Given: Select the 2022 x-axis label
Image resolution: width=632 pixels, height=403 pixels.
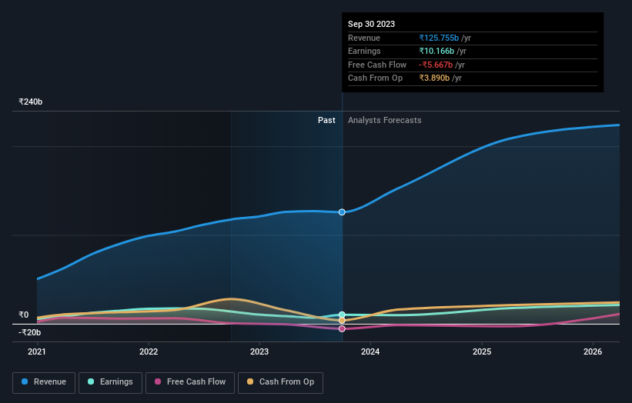Looking at the screenshot, I should coord(149,351).
